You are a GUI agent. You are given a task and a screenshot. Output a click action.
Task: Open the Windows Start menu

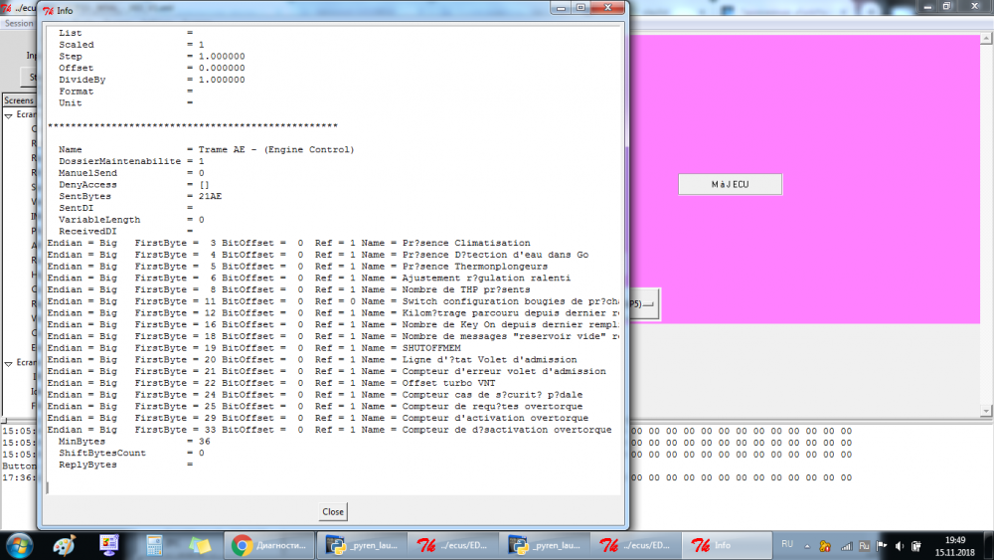(x=18, y=545)
